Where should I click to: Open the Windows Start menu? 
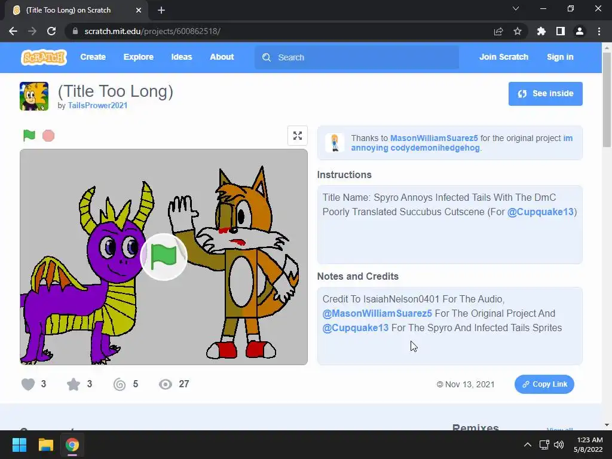click(19, 445)
